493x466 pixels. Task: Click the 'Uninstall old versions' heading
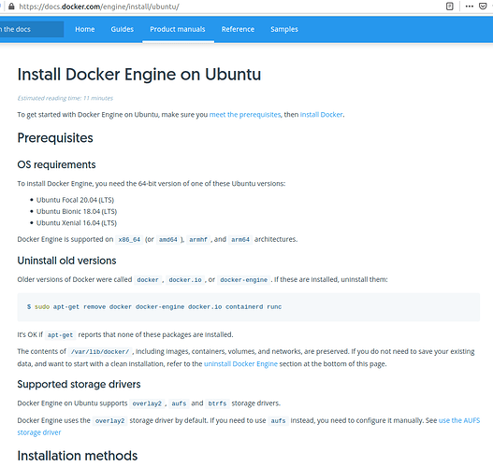coord(66,261)
